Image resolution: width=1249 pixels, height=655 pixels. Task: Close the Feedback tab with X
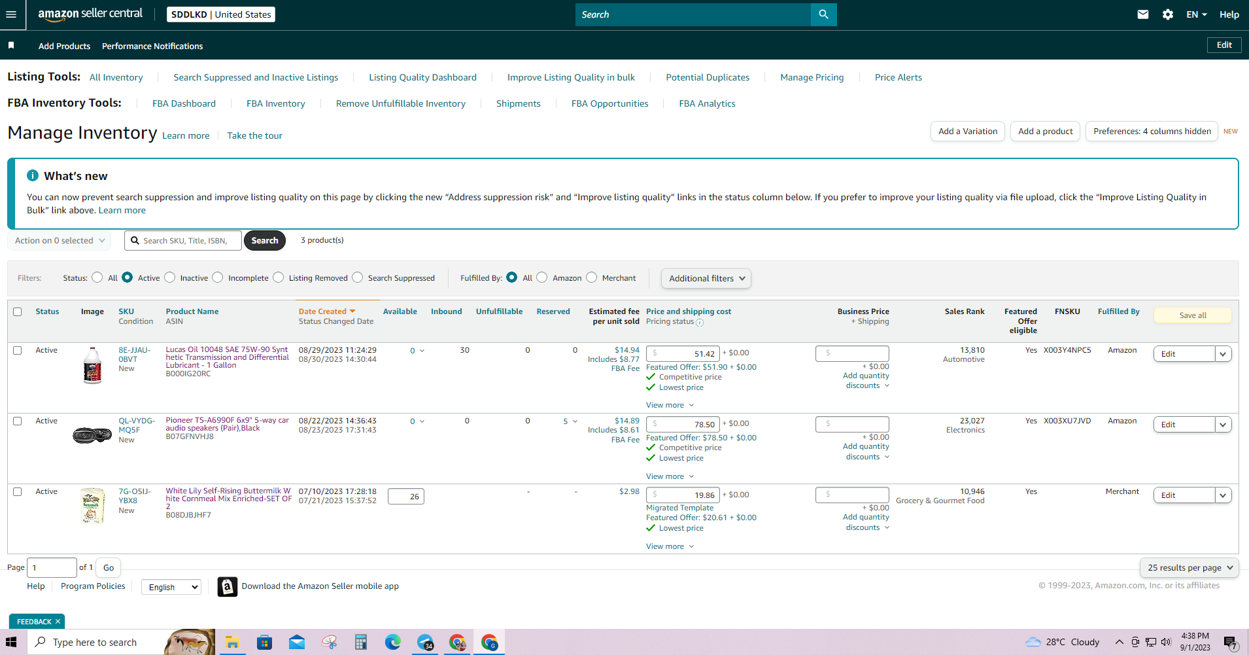point(58,622)
